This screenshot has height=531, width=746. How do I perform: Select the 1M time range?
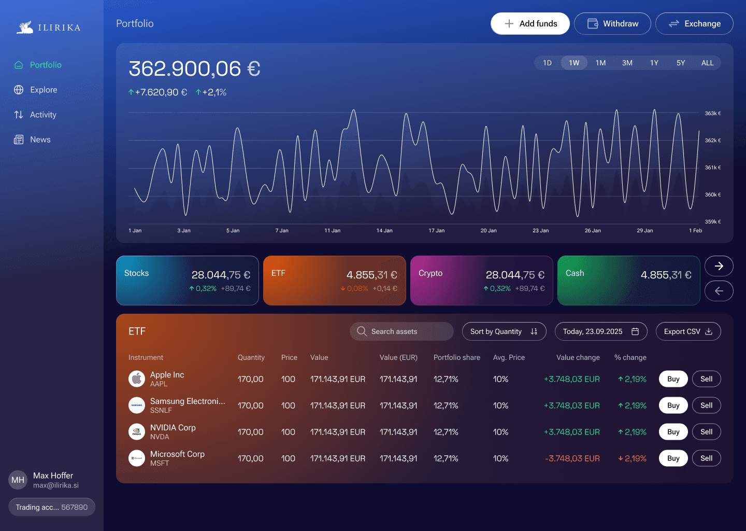coord(600,63)
